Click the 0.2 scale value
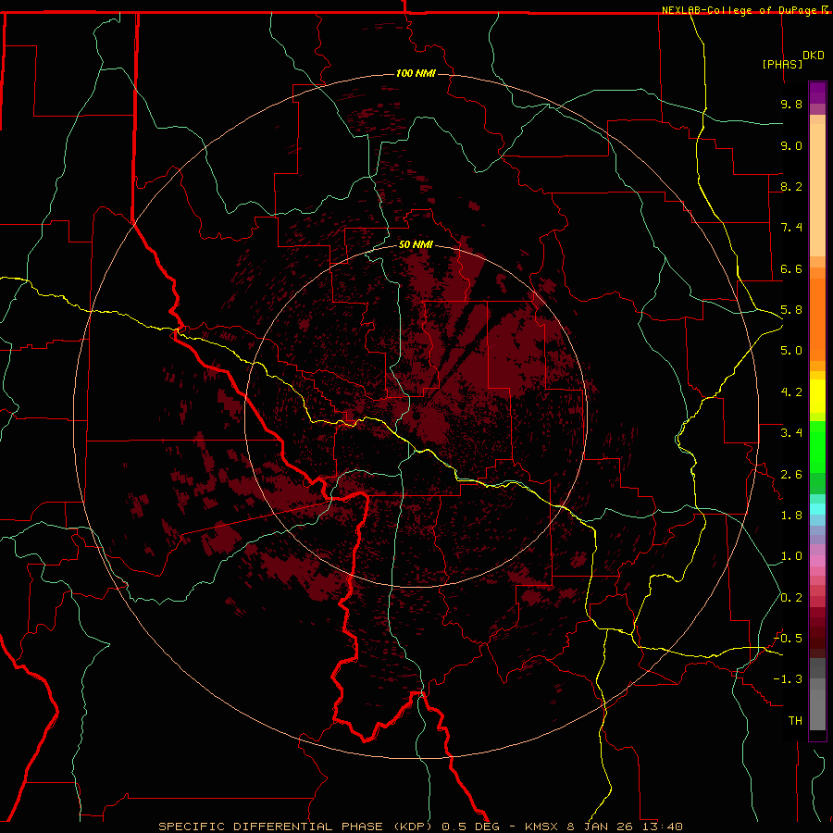The height and width of the screenshot is (833, 833). click(791, 598)
